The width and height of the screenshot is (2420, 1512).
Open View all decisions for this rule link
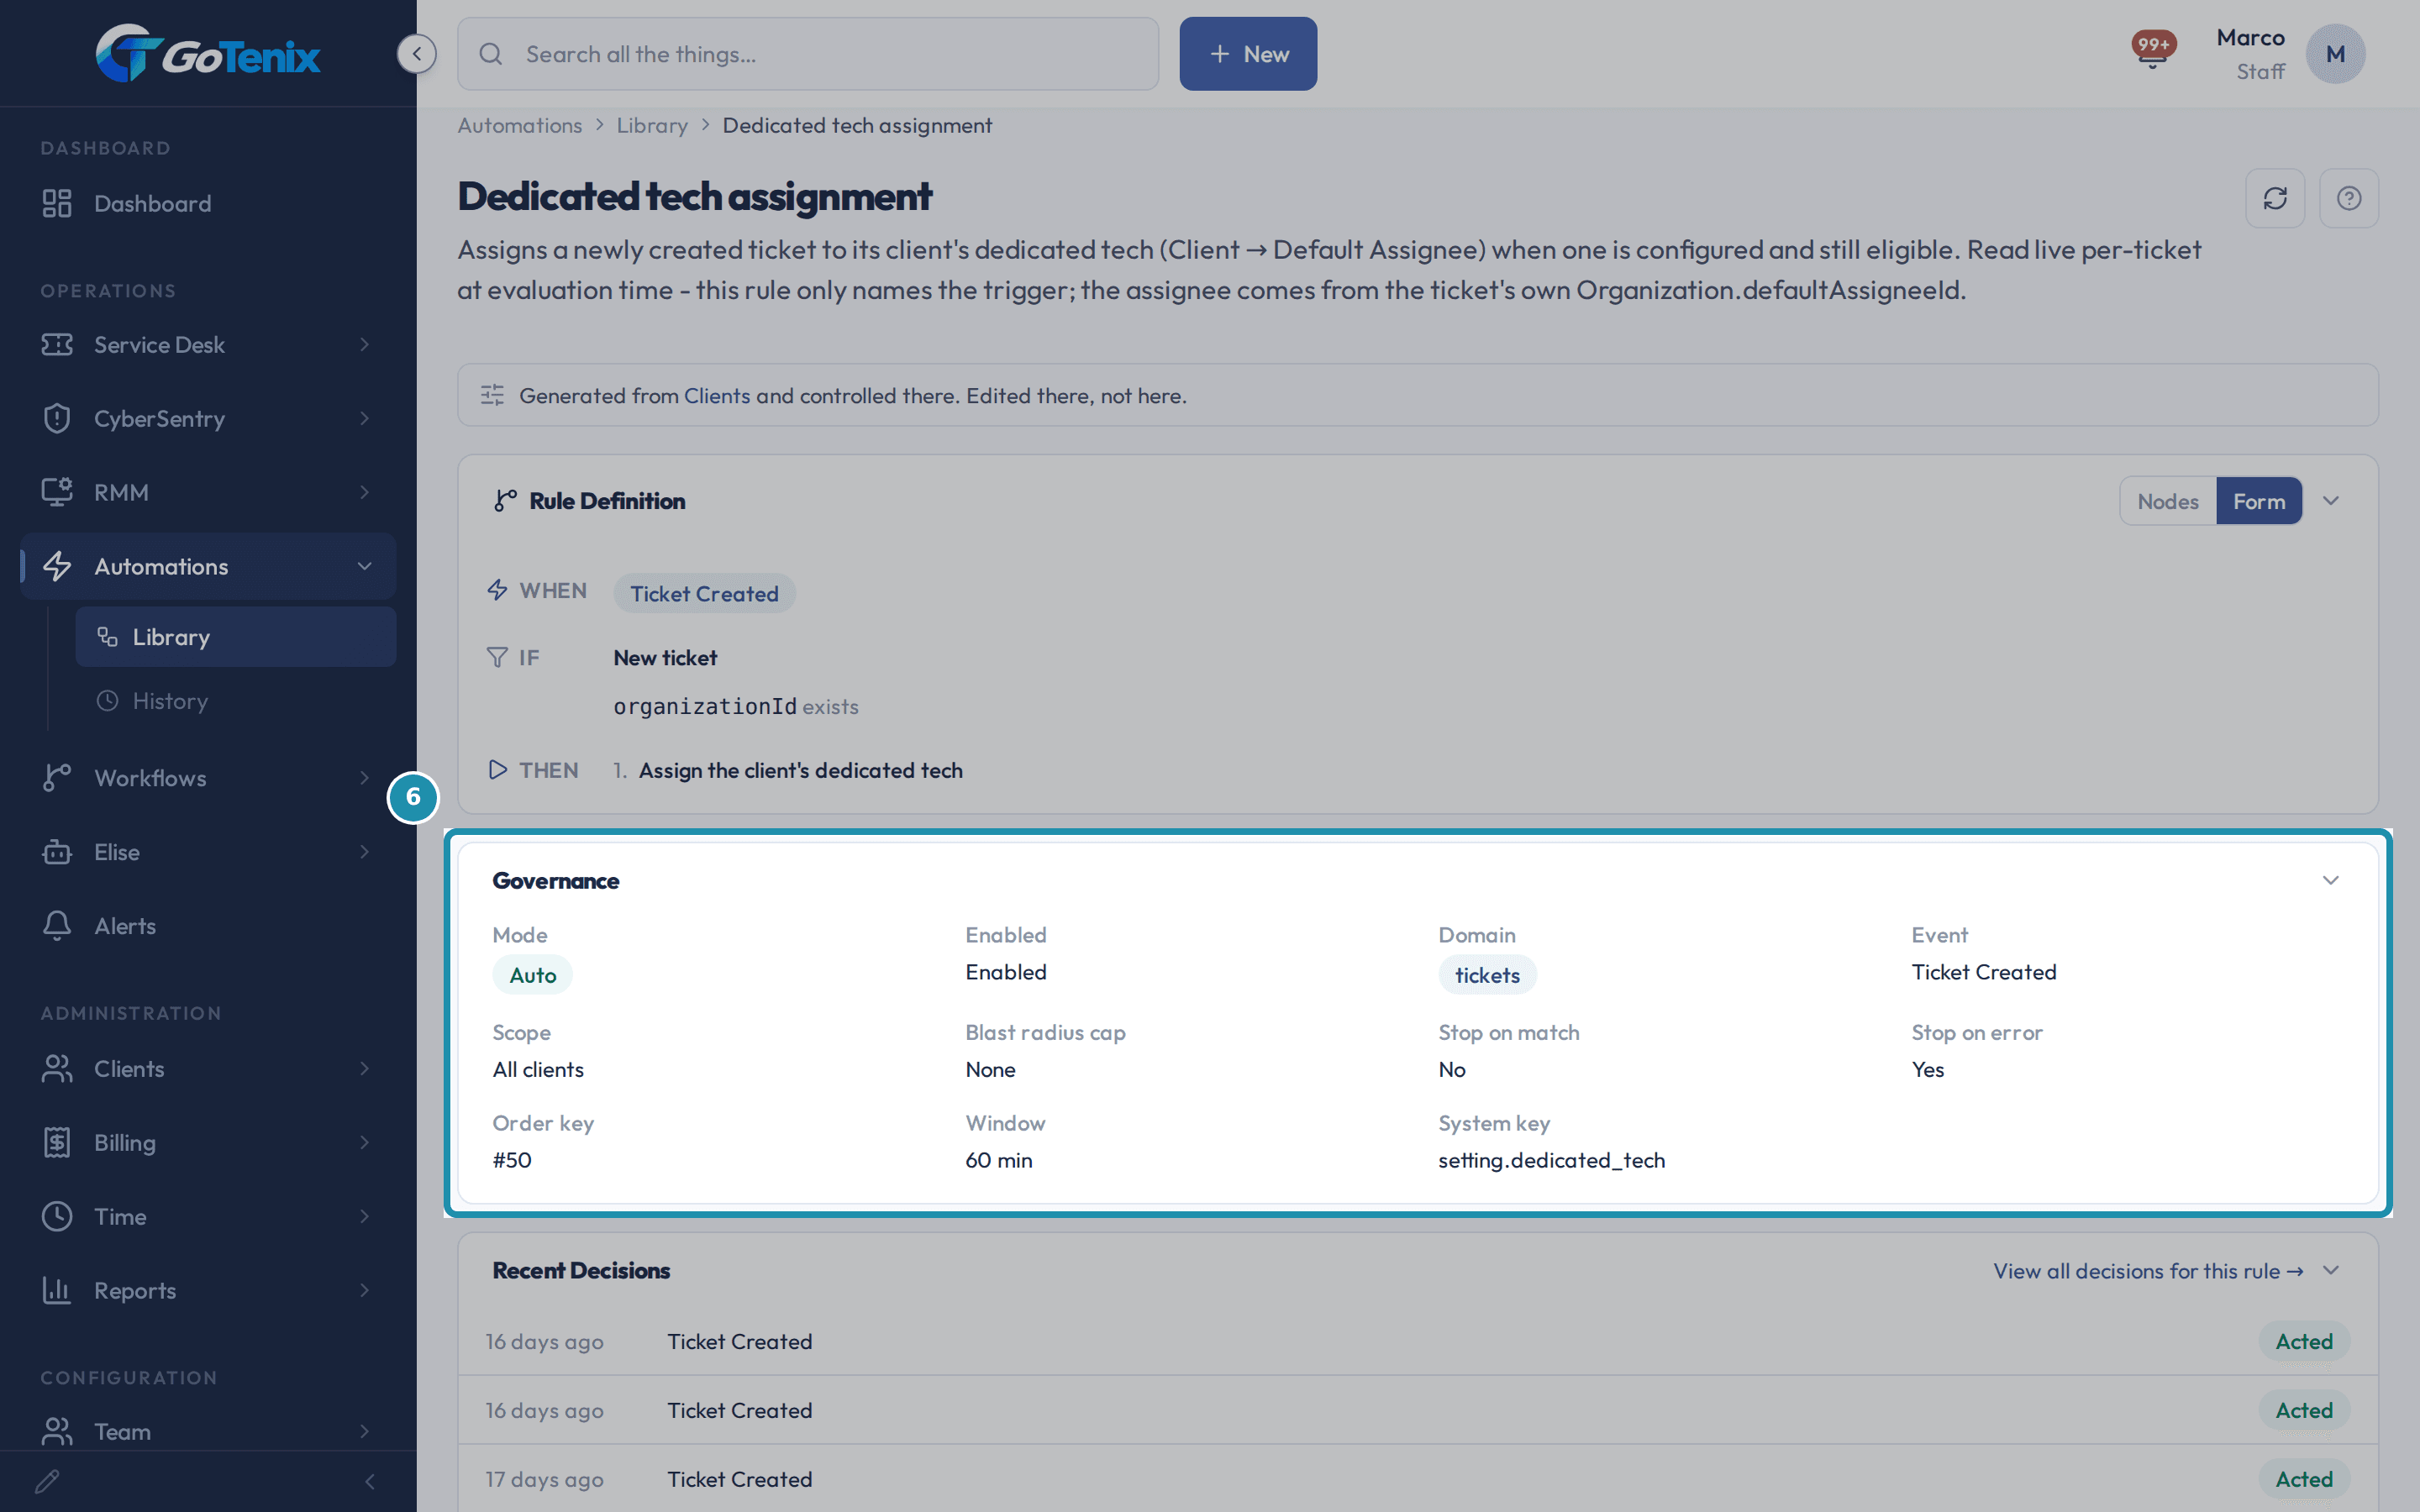(2148, 1270)
